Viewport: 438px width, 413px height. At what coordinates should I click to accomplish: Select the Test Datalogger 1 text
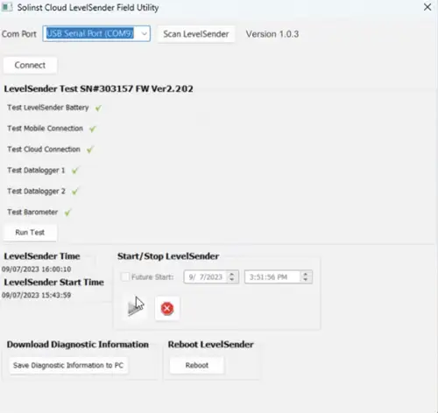click(x=36, y=171)
